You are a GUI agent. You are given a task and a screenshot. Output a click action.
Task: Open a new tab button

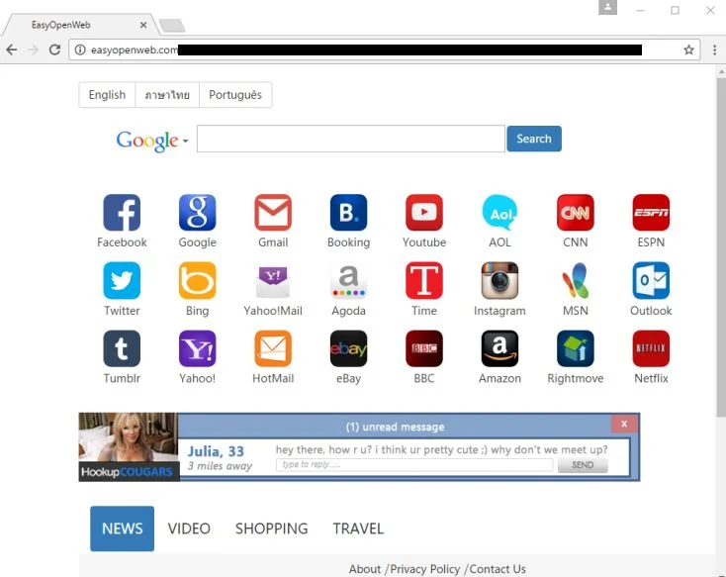[172, 26]
